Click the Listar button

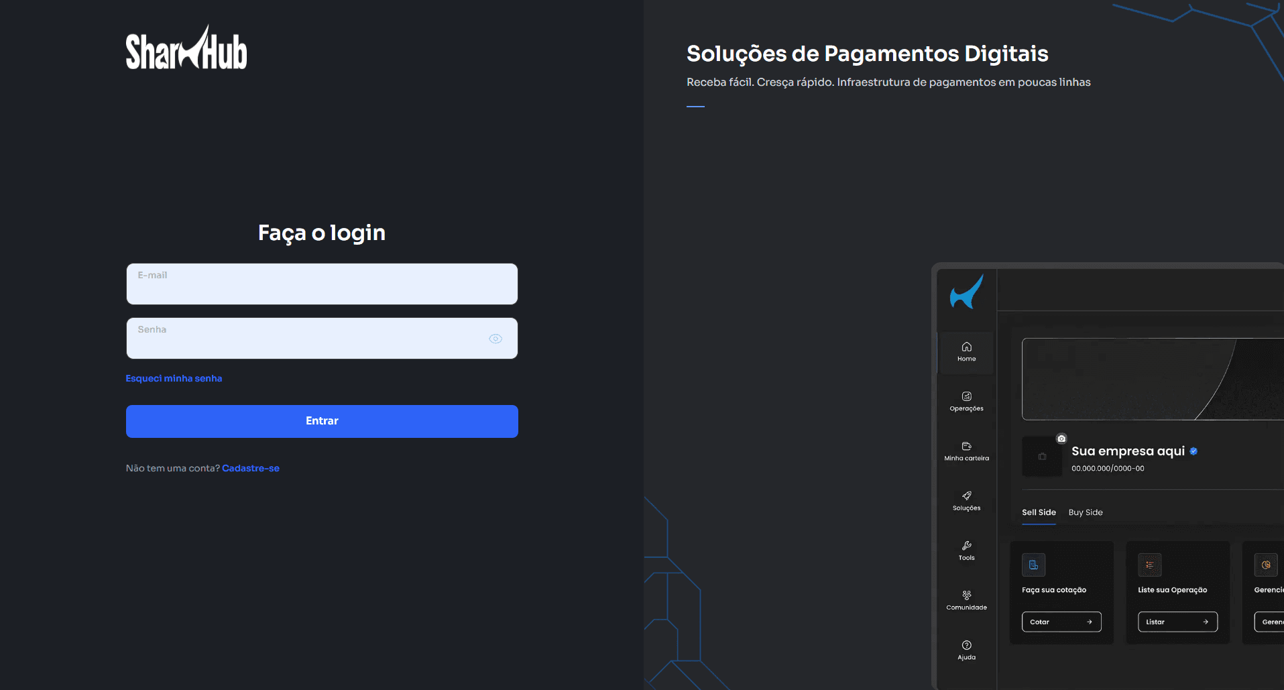1177,622
